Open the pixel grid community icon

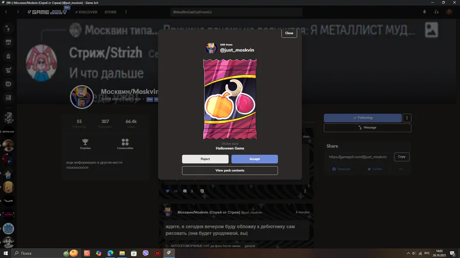pyautogui.click(x=9, y=118)
